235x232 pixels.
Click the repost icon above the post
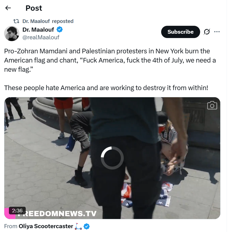[x=16, y=21]
